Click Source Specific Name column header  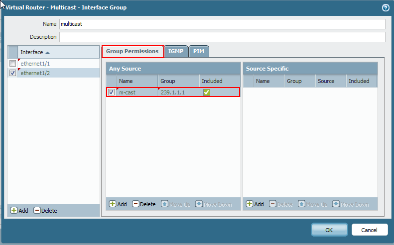269,81
